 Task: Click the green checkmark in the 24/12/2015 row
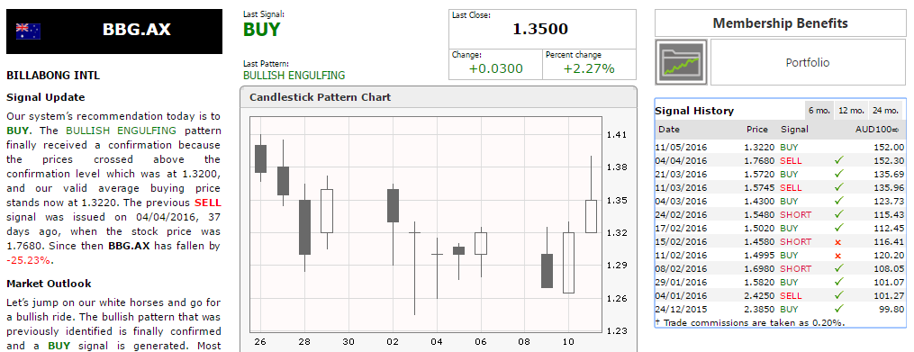[x=838, y=309]
